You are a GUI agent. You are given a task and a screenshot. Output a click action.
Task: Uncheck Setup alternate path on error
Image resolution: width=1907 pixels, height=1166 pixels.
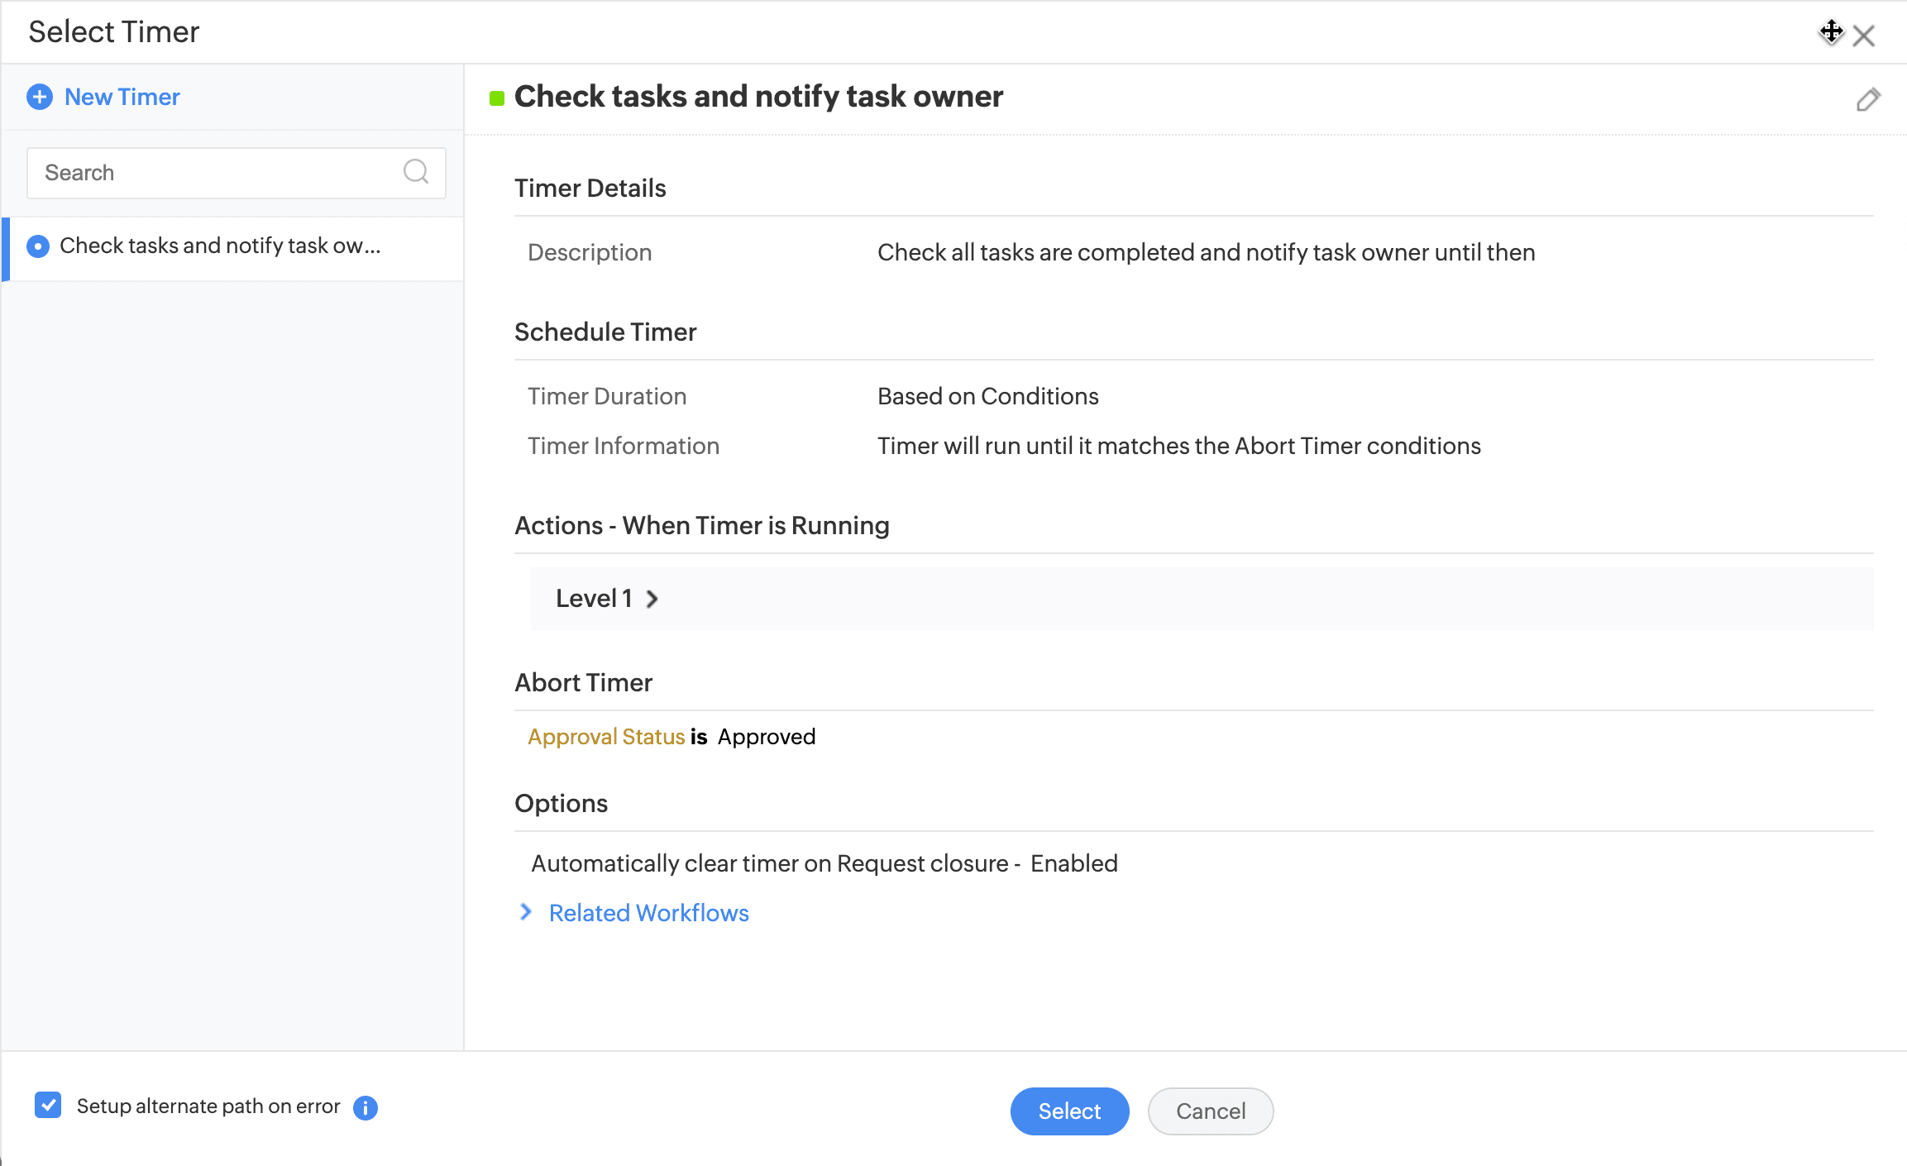(x=48, y=1105)
